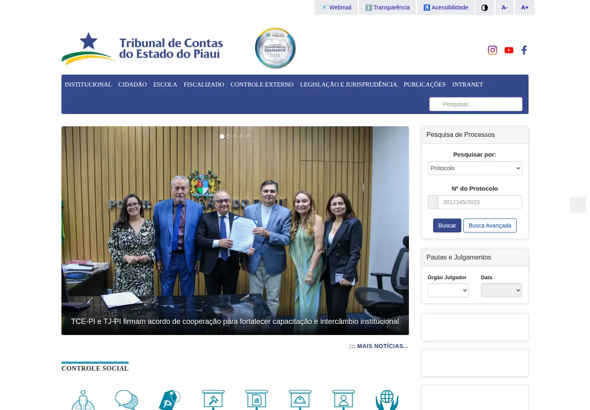Open the YouTube channel icon
Screen dimensions: 590x410
(x=509, y=50)
